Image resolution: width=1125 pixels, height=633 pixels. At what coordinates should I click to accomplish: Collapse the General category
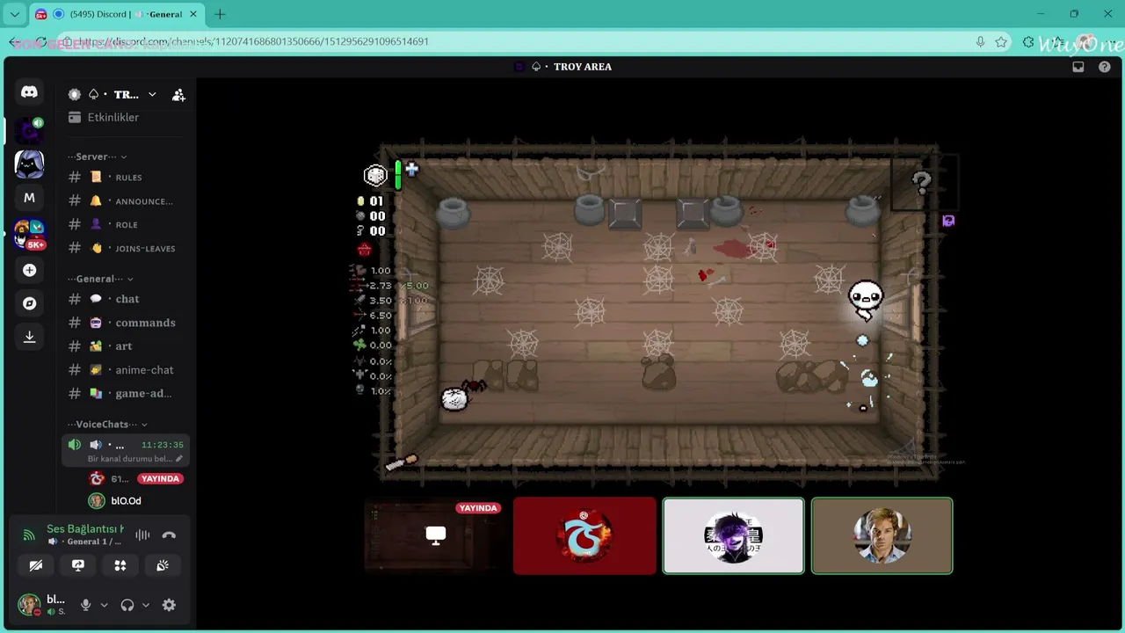click(x=101, y=279)
